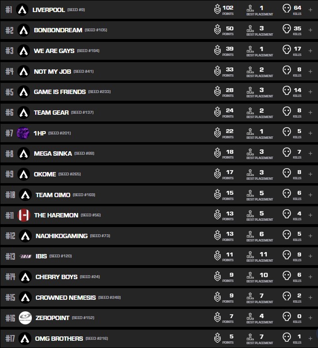Viewport: 318px width, 348px height.
Task: Click best placement podium icon for Not My Job
Action: 250,71
